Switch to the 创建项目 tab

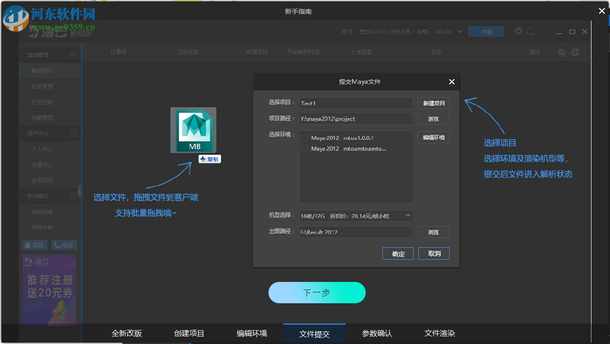(189, 333)
